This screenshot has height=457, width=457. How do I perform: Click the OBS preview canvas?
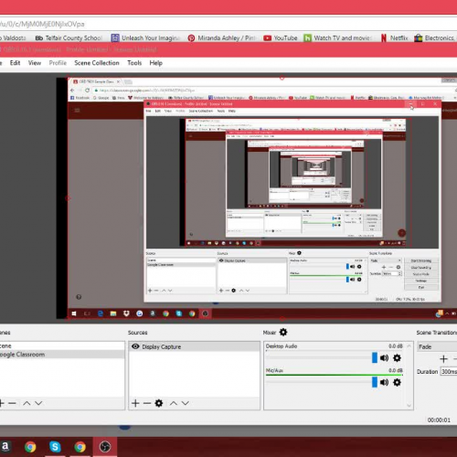tap(228, 198)
